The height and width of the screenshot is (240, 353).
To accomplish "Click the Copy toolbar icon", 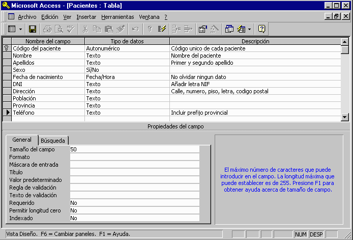I will (97, 29).
